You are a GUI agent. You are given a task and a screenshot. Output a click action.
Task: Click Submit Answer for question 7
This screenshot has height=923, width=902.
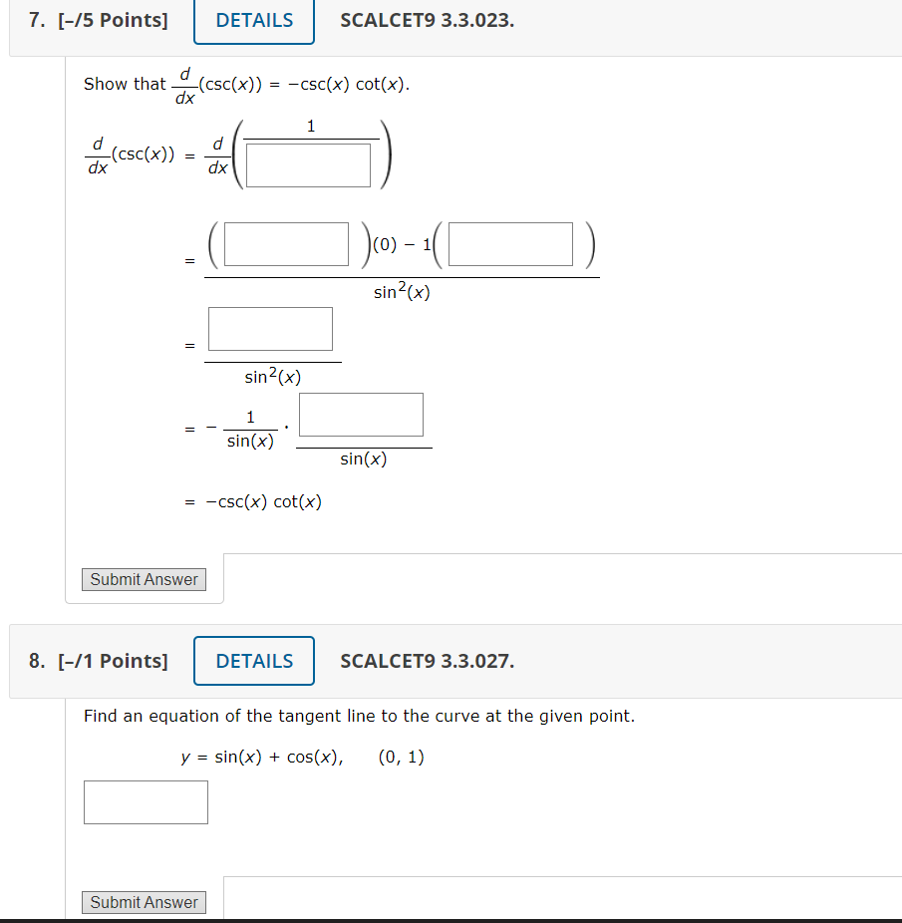pyautogui.click(x=143, y=579)
